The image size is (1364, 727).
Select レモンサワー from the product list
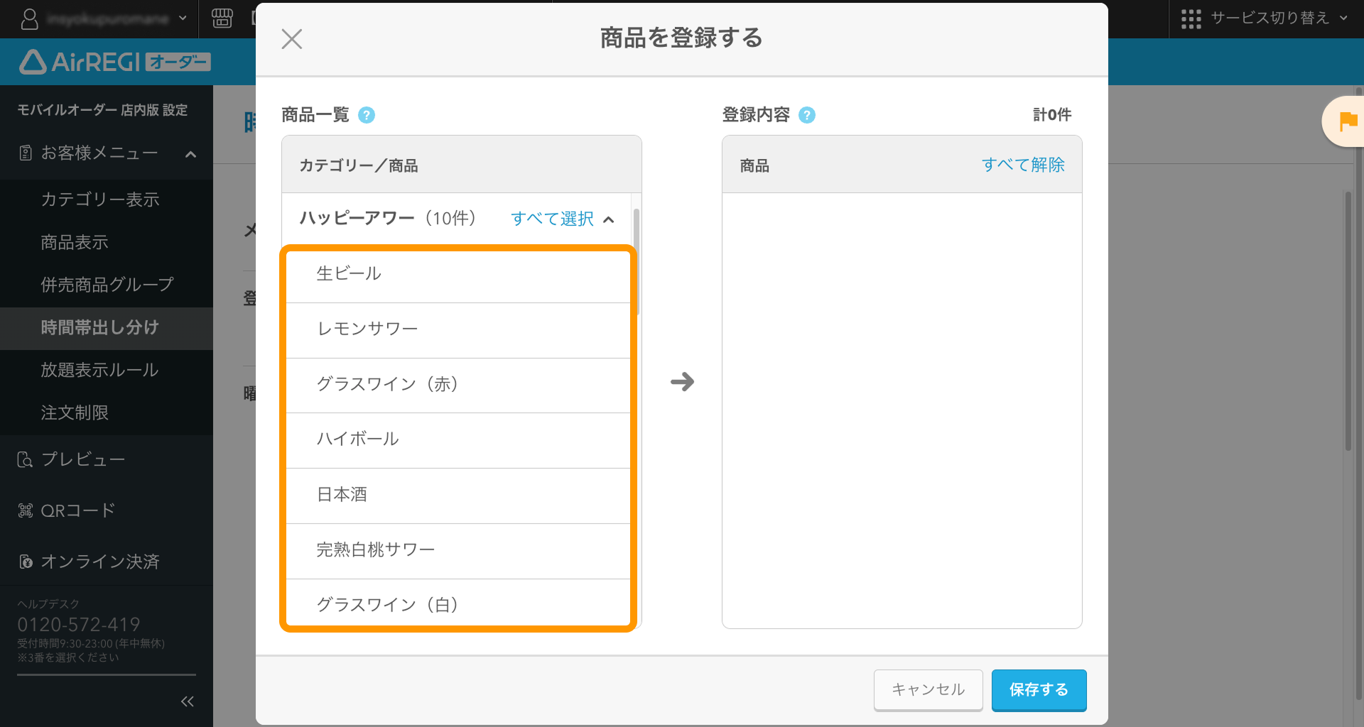(x=458, y=330)
